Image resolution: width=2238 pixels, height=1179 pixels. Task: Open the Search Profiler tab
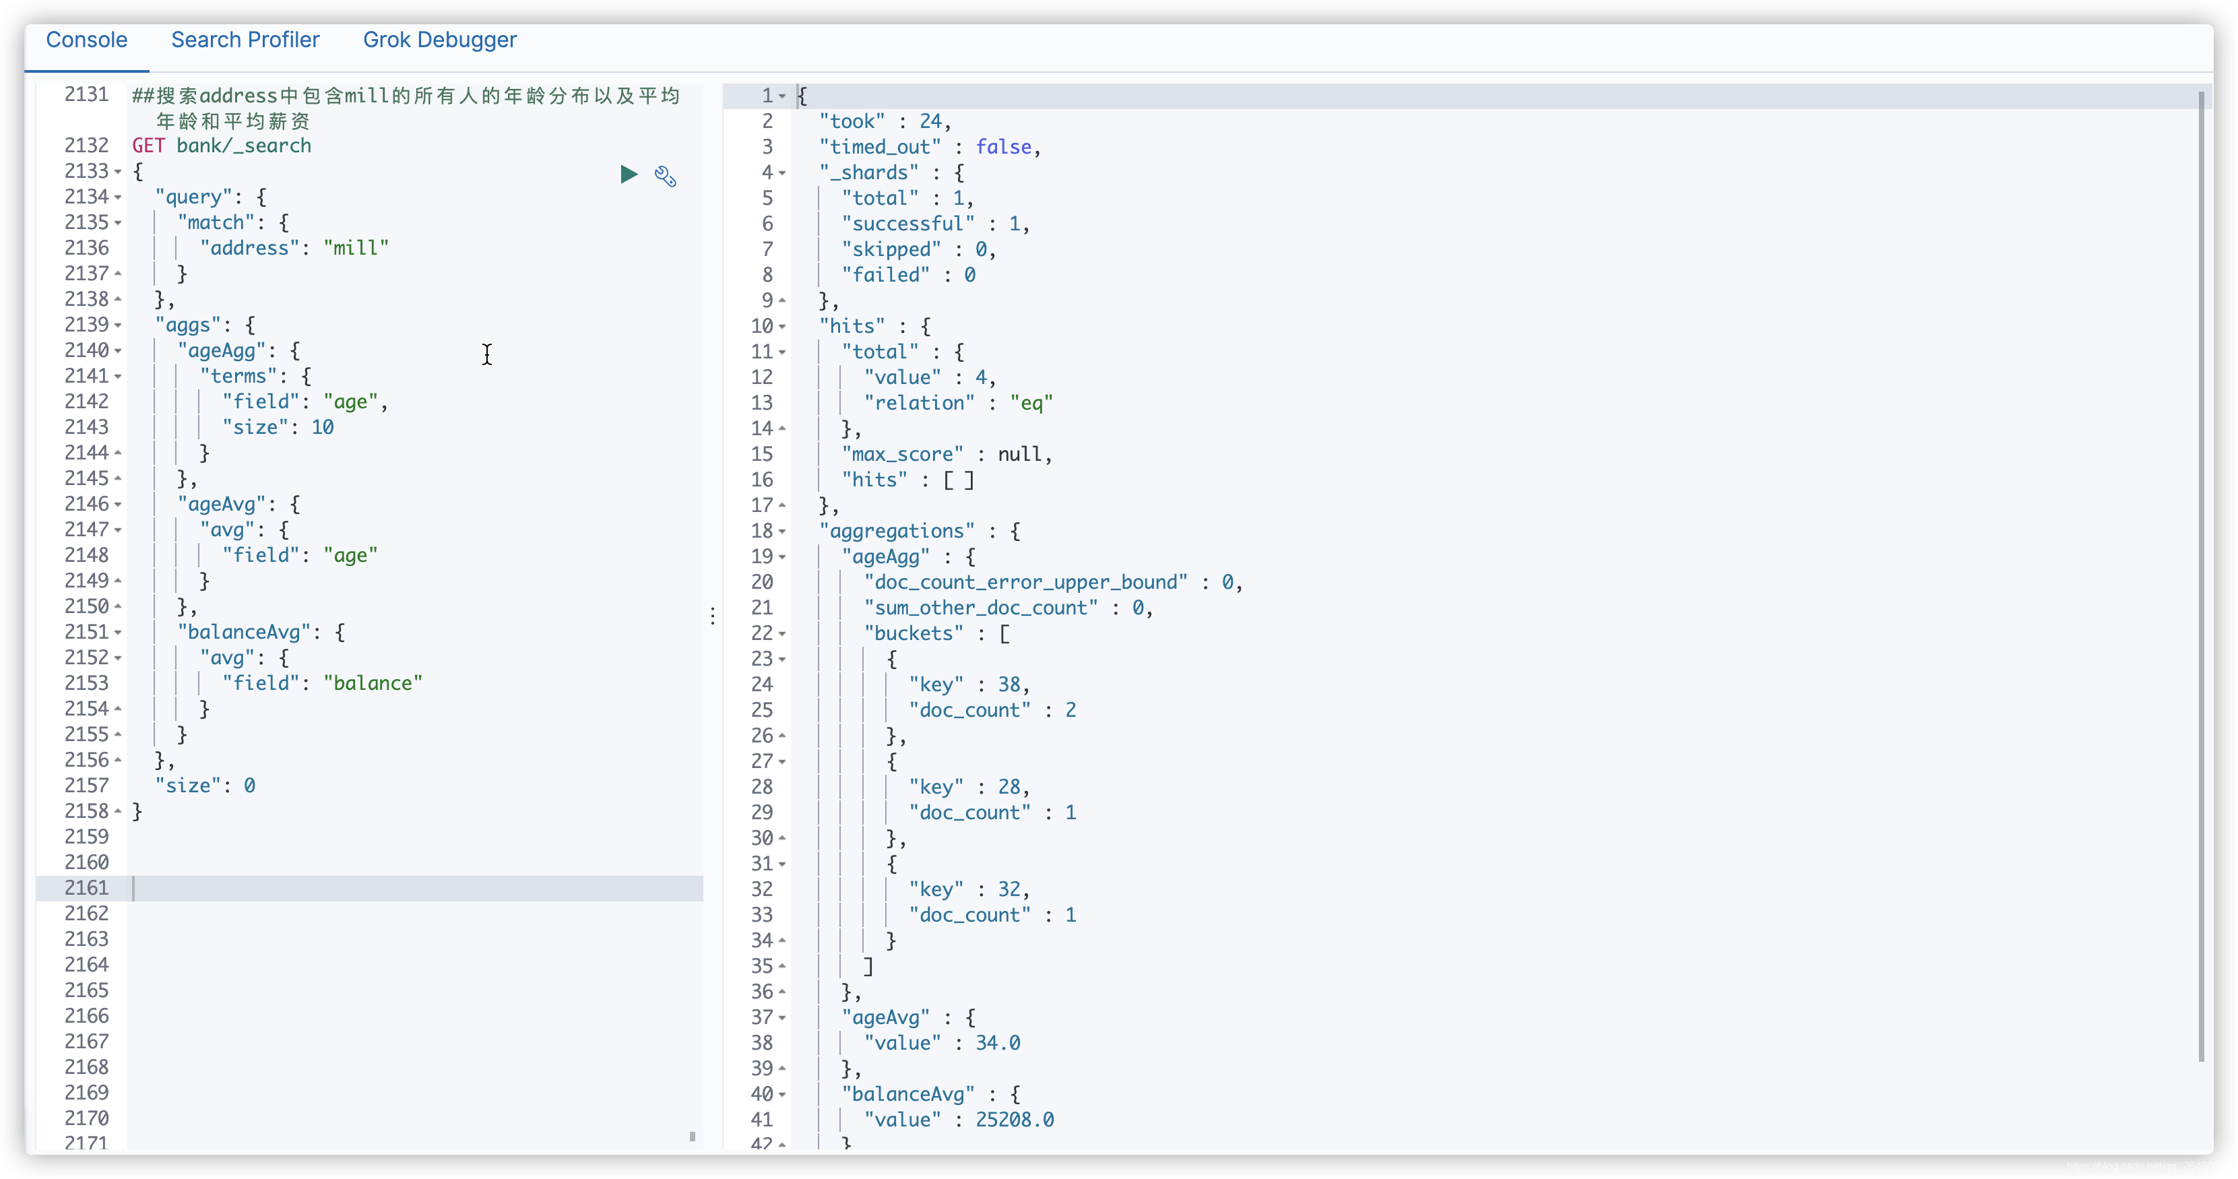pos(245,40)
